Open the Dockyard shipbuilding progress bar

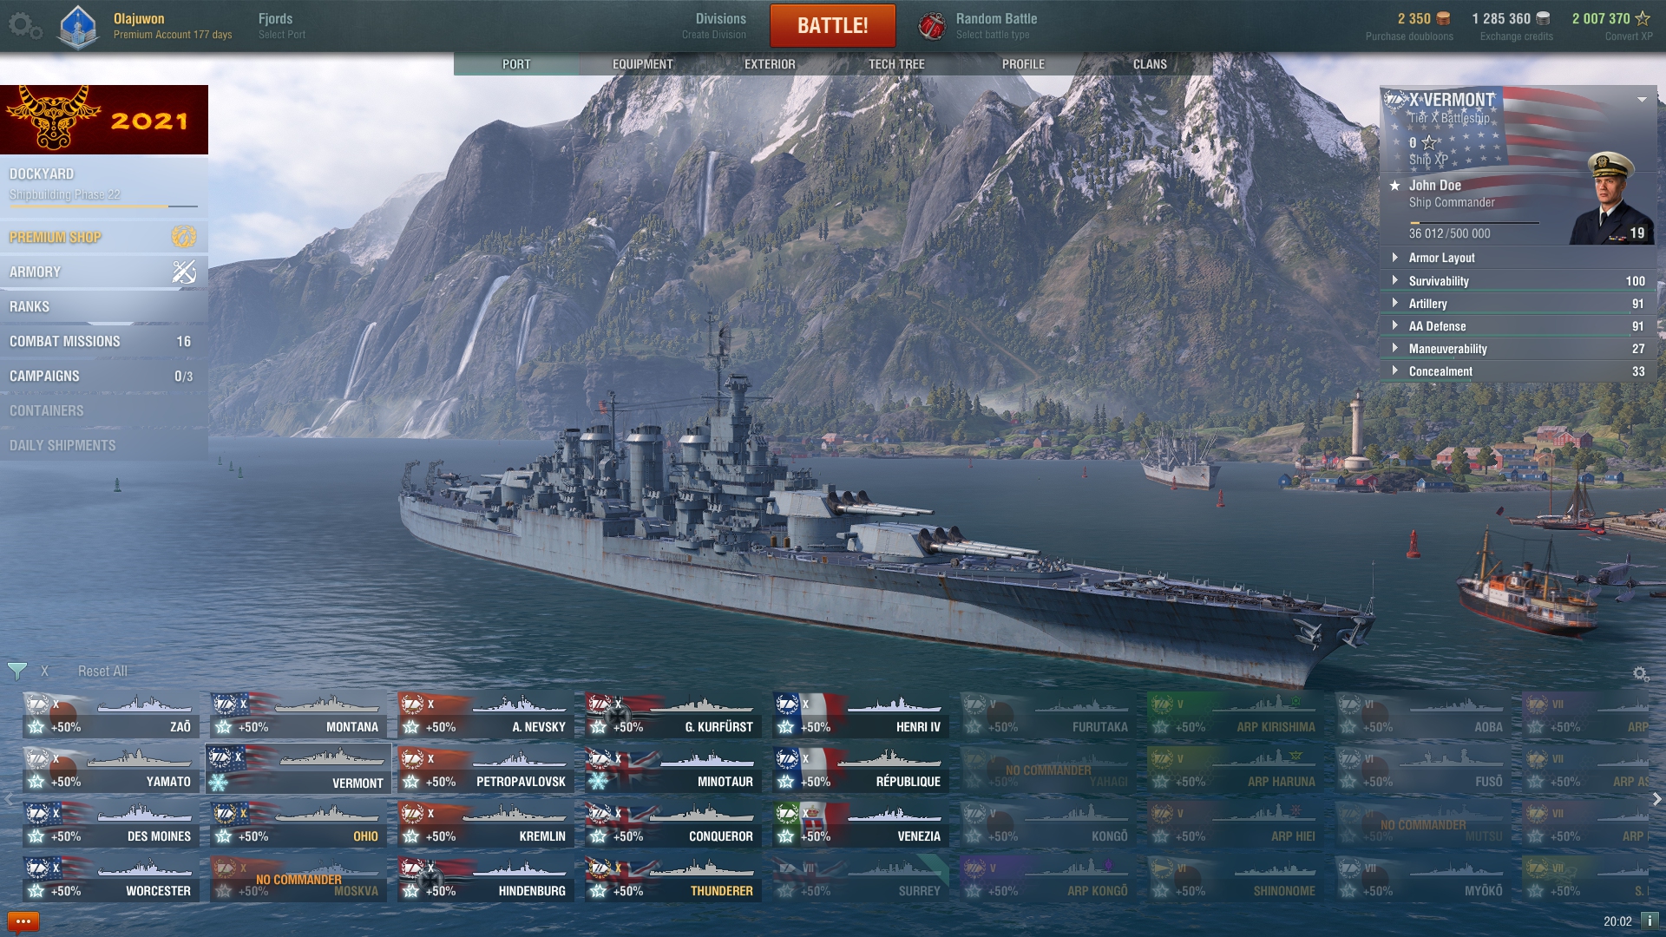pos(104,206)
